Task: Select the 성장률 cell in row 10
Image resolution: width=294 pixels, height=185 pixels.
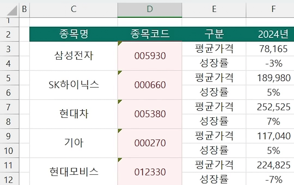Action: click(x=214, y=151)
